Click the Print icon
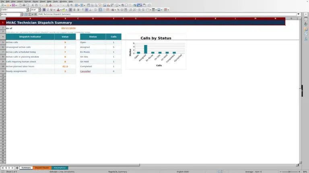The width and height of the screenshot is (309, 173). coord(24,5)
